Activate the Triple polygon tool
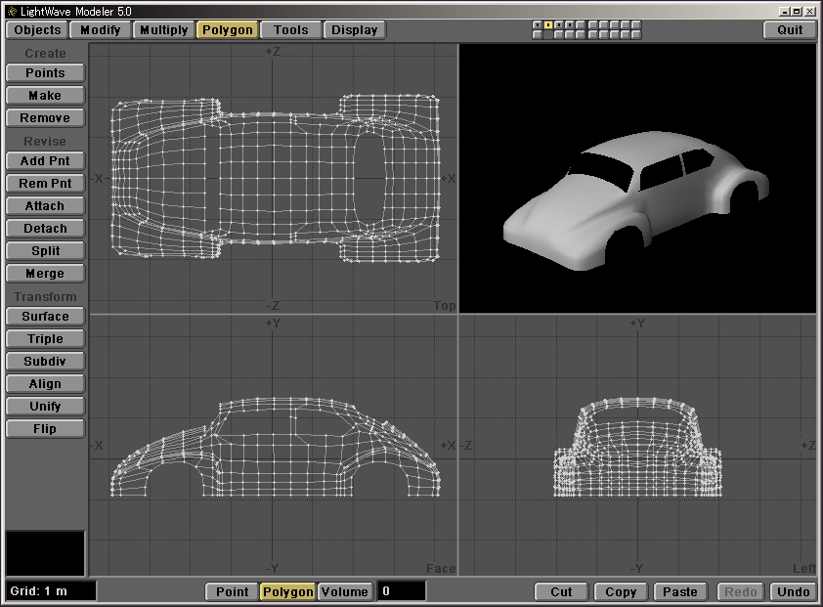The image size is (823, 607). (45, 339)
